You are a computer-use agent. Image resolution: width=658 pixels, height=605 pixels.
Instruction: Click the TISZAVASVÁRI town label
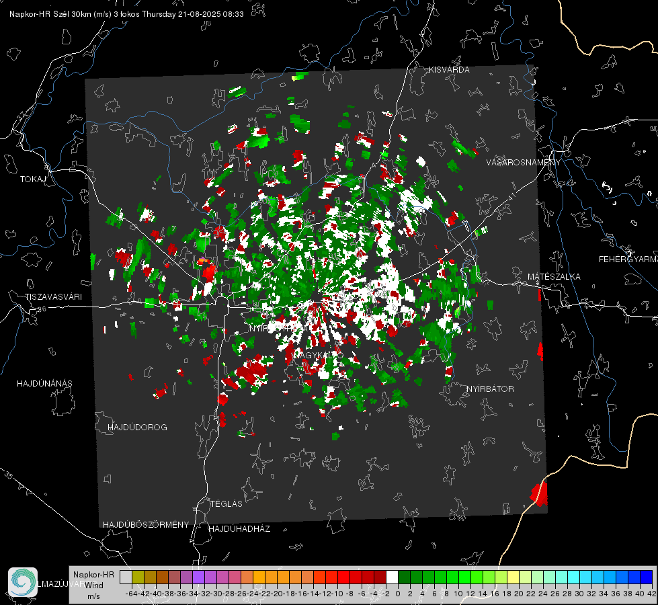tap(54, 297)
